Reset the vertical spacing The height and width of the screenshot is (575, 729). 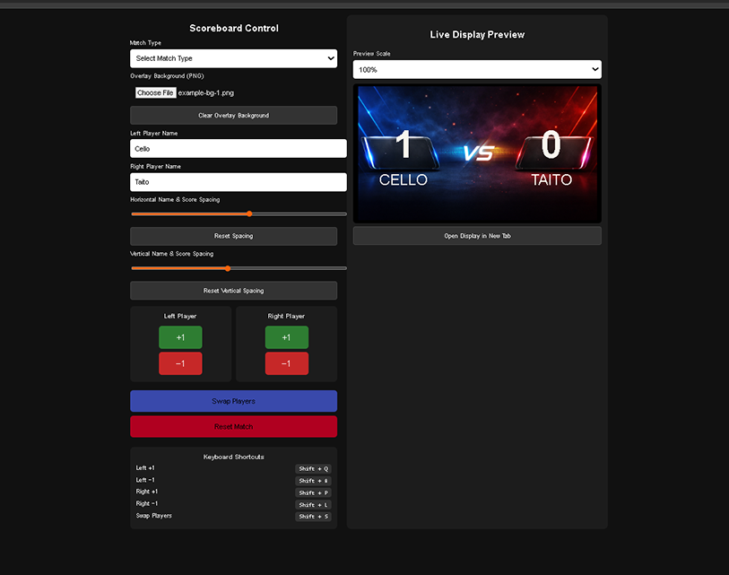233,290
